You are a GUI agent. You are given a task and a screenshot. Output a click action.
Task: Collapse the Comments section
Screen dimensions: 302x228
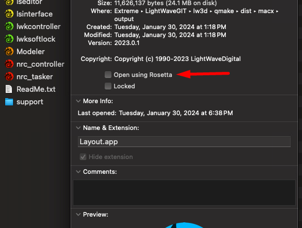coord(78,172)
